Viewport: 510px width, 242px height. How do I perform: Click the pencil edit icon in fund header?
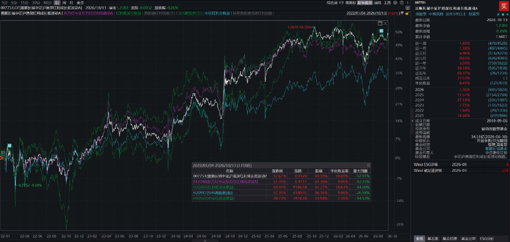coord(498,15)
